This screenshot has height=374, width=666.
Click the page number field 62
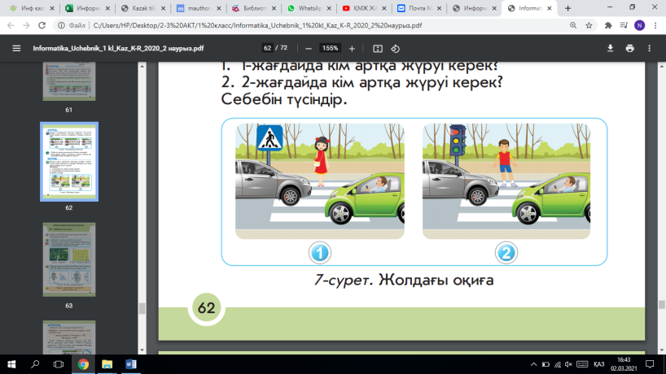[267, 48]
